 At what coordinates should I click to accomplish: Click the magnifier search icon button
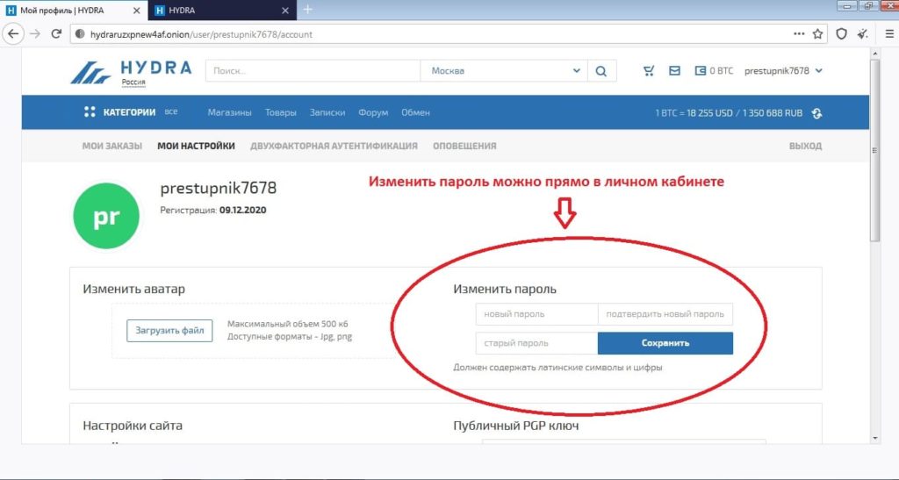(601, 71)
